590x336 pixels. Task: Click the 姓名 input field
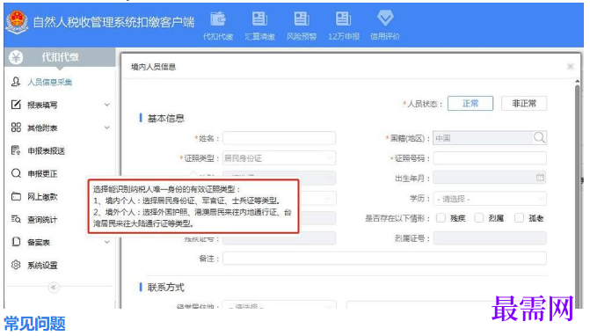280,138
